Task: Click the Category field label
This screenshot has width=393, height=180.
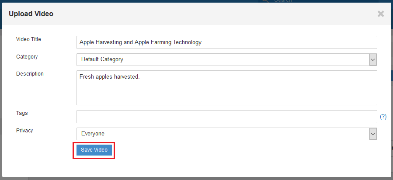Action: click(x=27, y=57)
